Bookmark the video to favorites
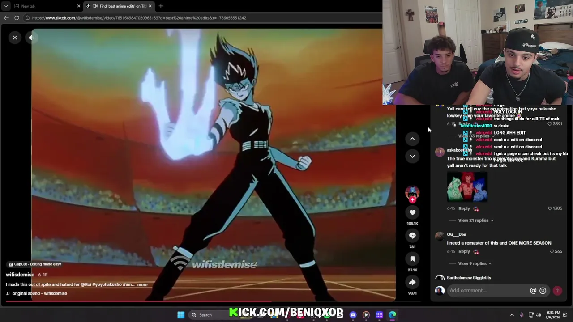The width and height of the screenshot is (573, 322). (x=412, y=259)
